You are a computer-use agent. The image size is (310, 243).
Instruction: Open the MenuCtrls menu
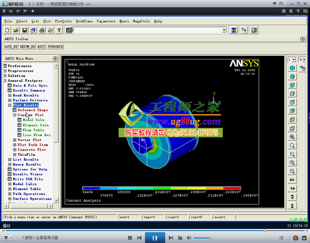(x=141, y=21)
